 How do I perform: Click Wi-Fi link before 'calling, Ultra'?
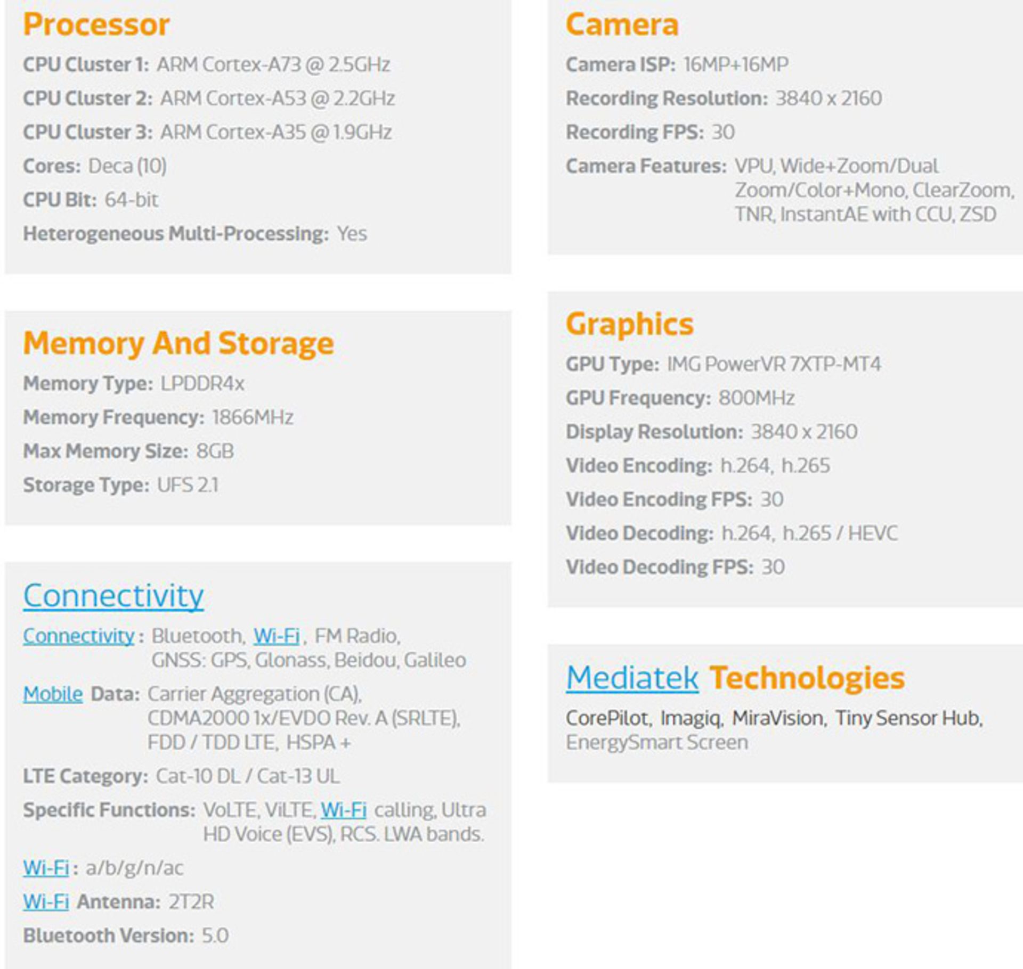[x=343, y=810]
